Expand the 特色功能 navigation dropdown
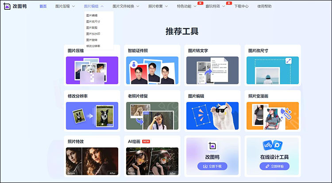This screenshot has height=183, width=332. tap(187, 6)
